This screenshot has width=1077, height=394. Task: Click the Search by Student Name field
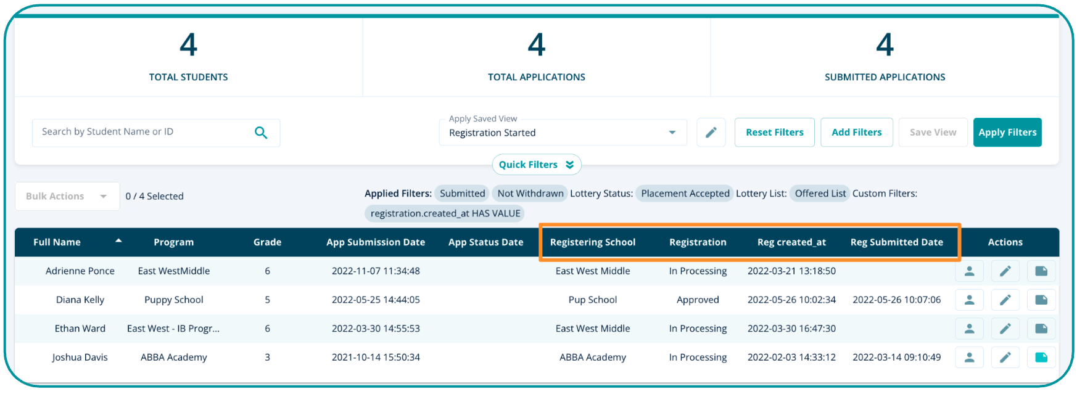coord(142,132)
